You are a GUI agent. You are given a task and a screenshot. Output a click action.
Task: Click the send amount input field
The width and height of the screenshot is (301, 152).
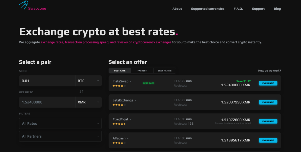click(x=47, y=81)
